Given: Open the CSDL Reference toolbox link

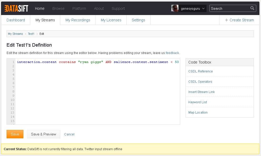Looking at the screenshot, I should click(200, 71).
